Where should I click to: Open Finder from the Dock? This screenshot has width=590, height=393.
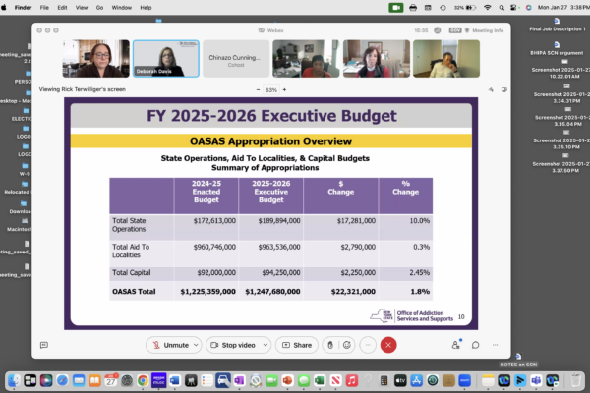pyautogui.click(x=15, y=380)
